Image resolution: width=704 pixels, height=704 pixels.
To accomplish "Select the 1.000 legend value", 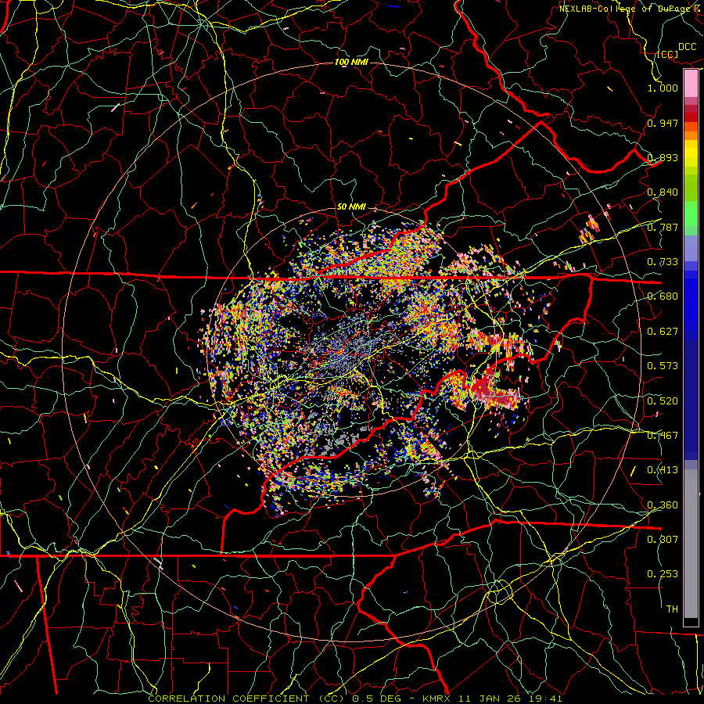I will pyautogui.click(x=663, y=88).
